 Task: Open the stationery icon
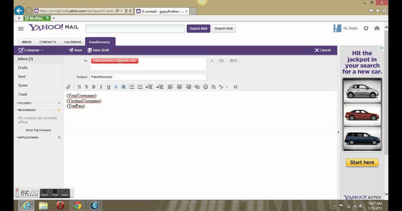point(214,87)
